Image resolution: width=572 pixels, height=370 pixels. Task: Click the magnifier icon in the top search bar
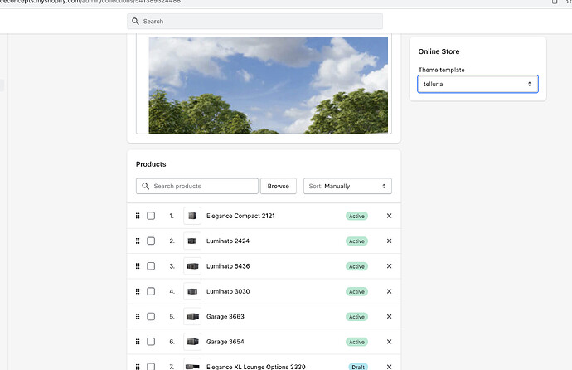tap(136, 22)
